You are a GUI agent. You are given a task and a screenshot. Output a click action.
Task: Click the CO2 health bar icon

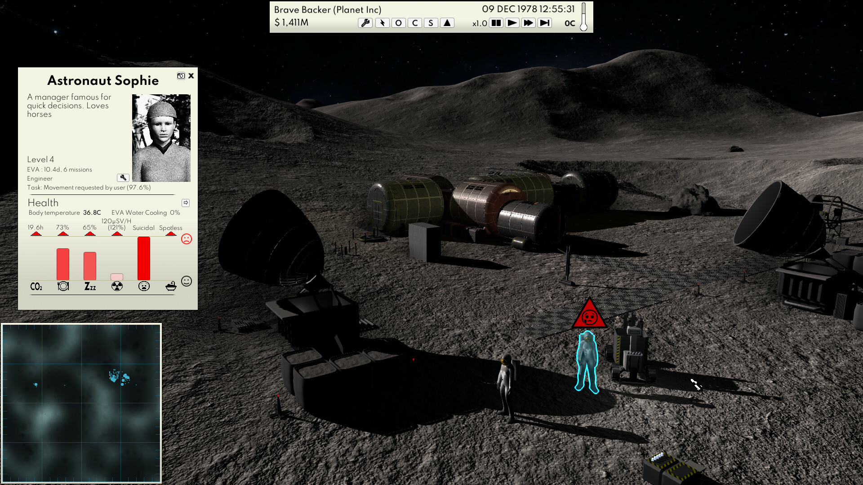click(x=36, y=286)
